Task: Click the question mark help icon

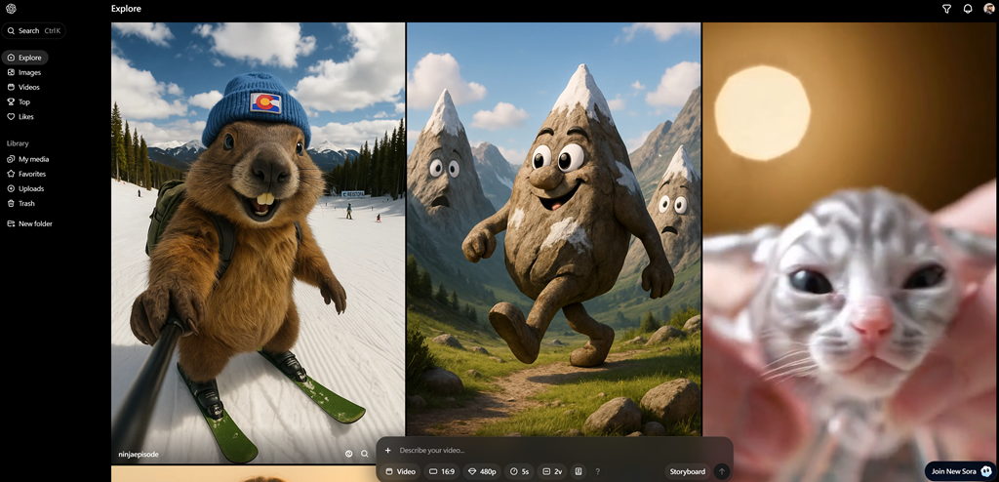Action: [x=597, y=471]
